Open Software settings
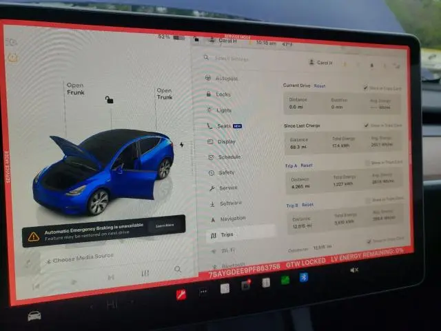441x331 pixels. 226,203
